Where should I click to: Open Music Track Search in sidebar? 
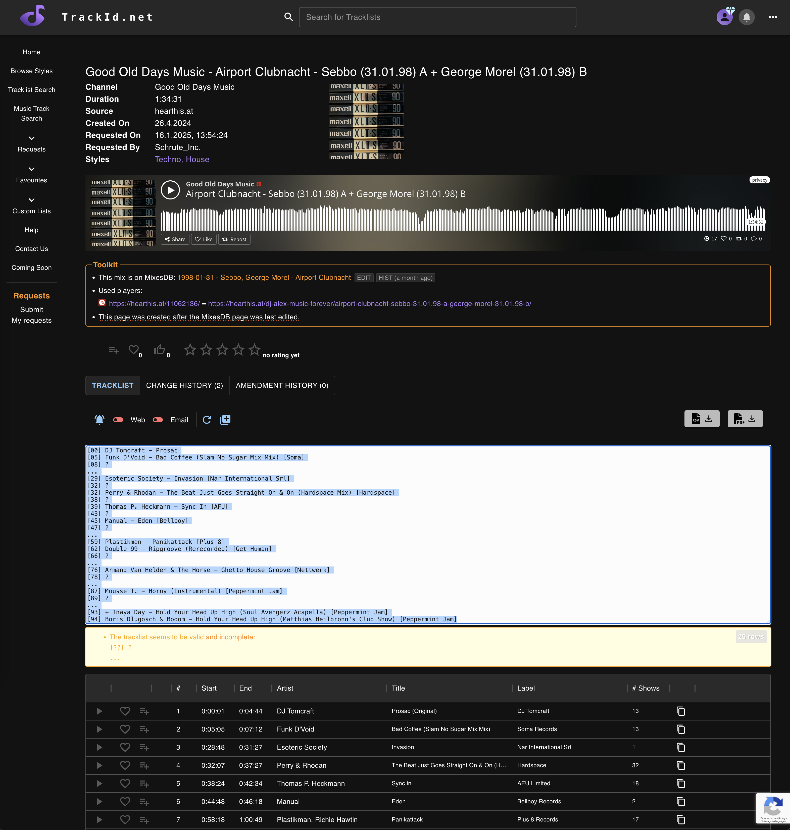[x=32, y=113]
